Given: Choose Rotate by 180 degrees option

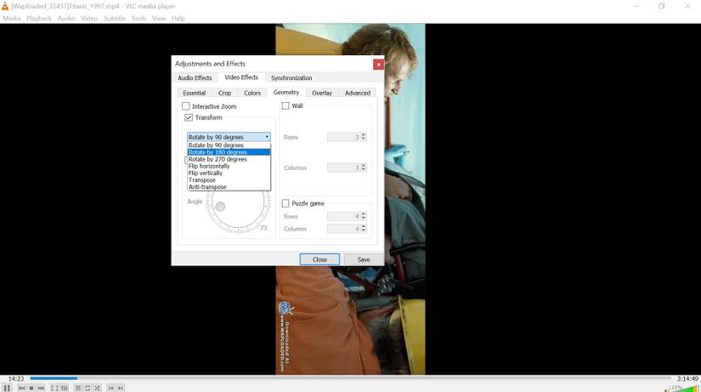Looking at the screenshot, I should pos(229,152).
